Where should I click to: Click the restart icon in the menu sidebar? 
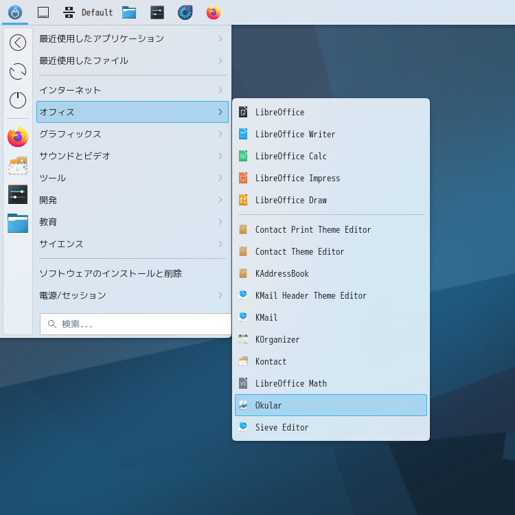coord(18,71)
